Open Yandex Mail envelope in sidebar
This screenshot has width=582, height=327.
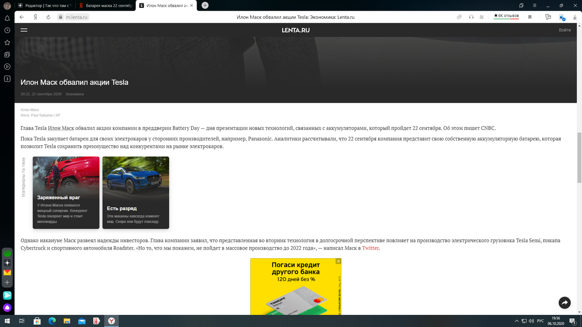[7, 273]
